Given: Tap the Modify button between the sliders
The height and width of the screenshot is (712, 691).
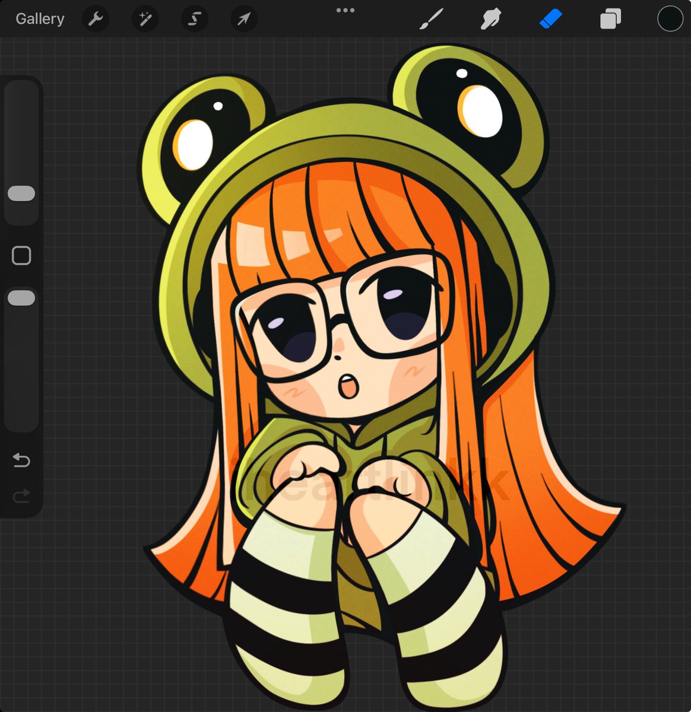Looking at the screenshot, I should 21,255.
